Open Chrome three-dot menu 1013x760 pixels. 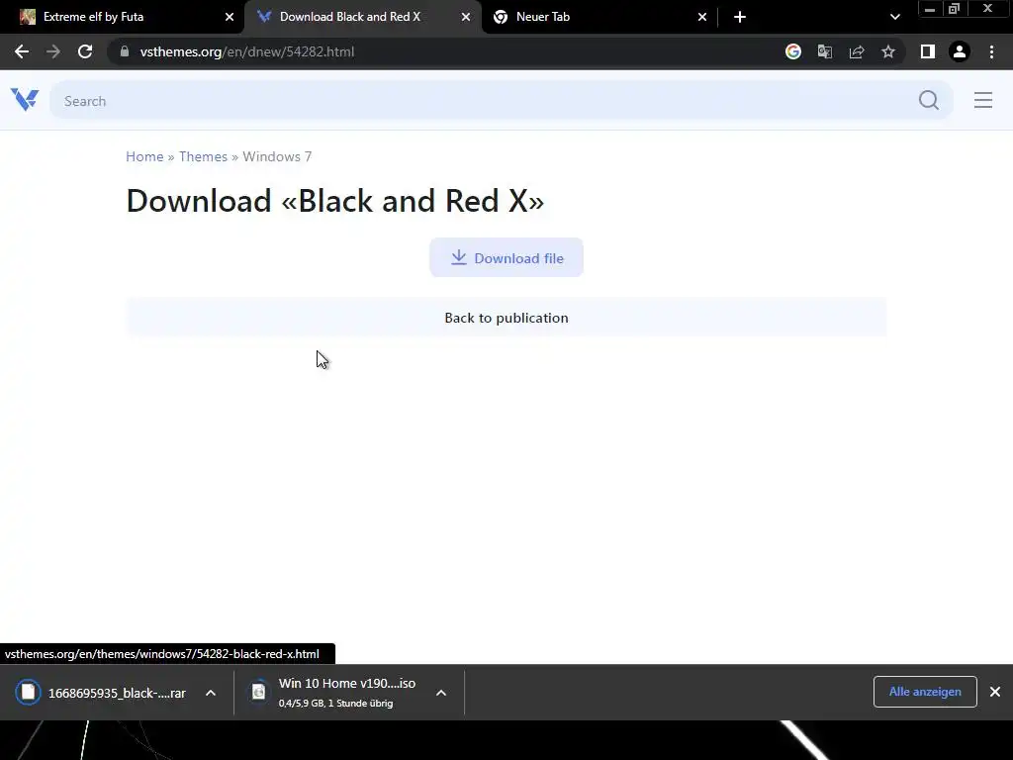click(x=991, y=51)
